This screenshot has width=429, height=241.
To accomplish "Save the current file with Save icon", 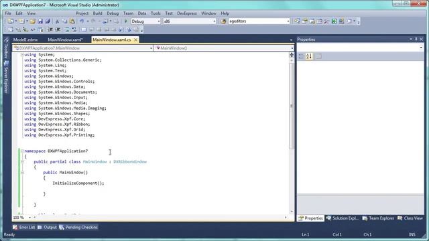I will click(40, 21).
